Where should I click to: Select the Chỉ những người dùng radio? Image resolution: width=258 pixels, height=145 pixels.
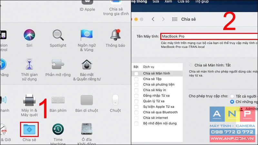pos(232,102)
